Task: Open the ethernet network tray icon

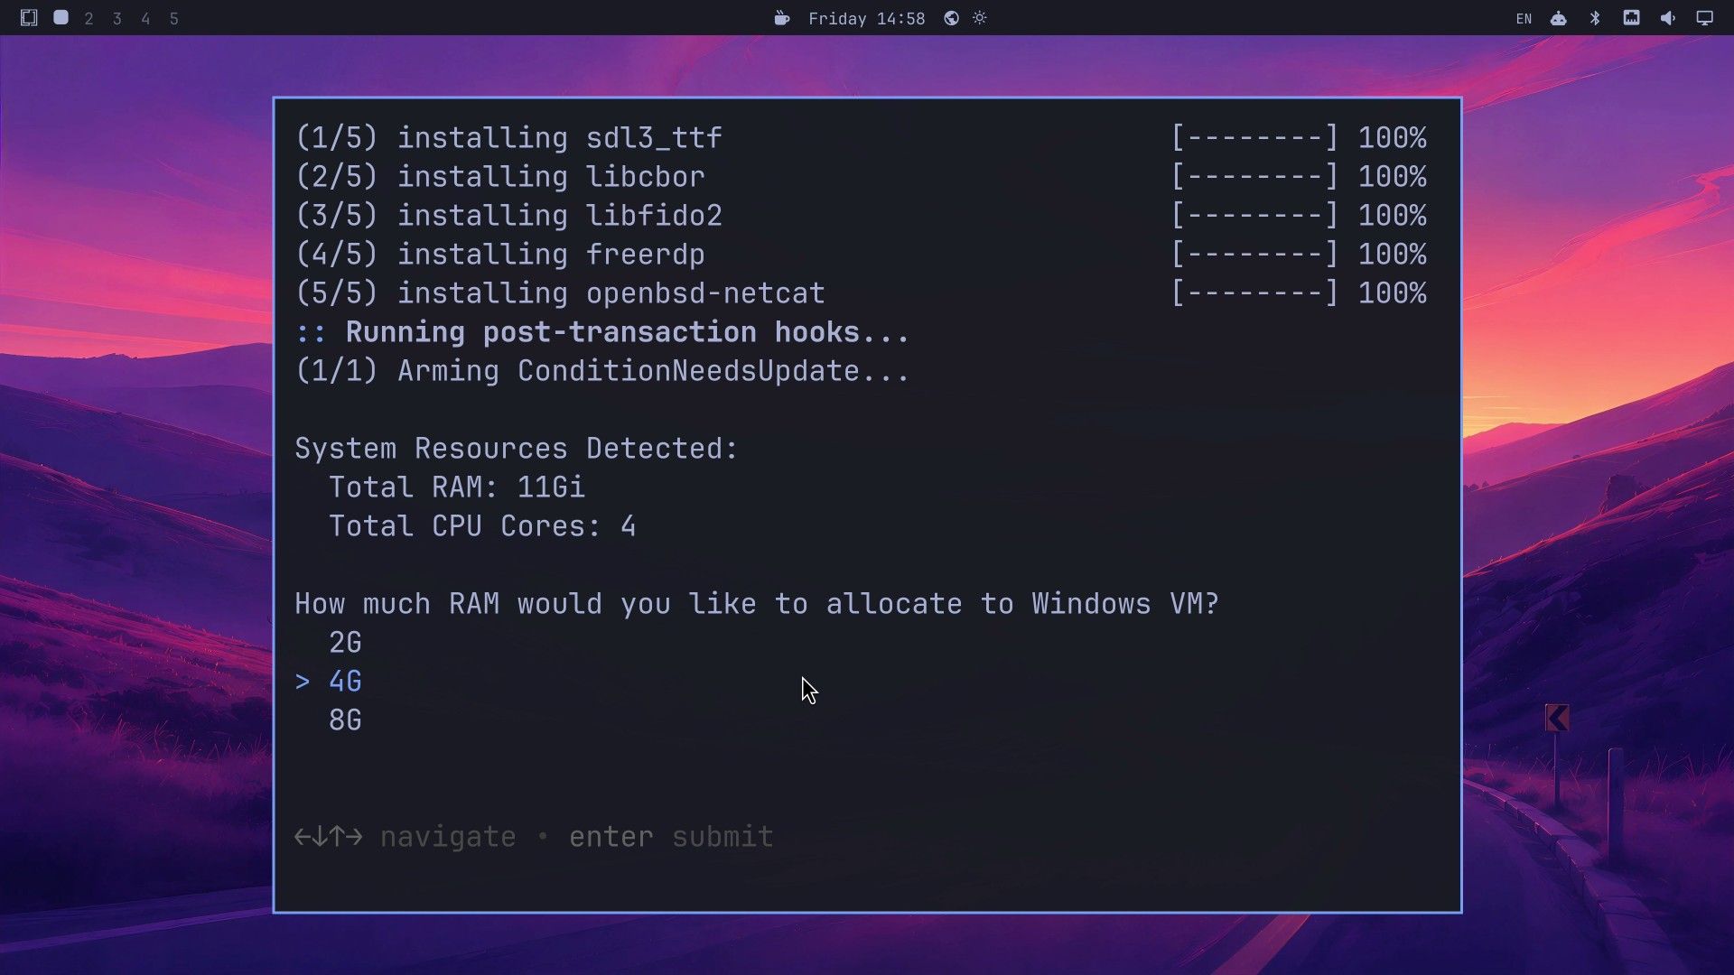Action: tap(1631, 18)
